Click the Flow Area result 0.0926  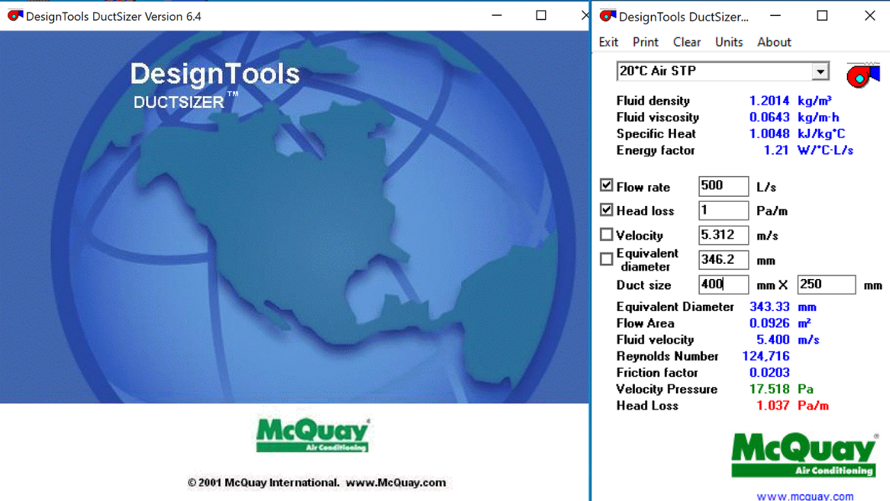tap(770, 324)
